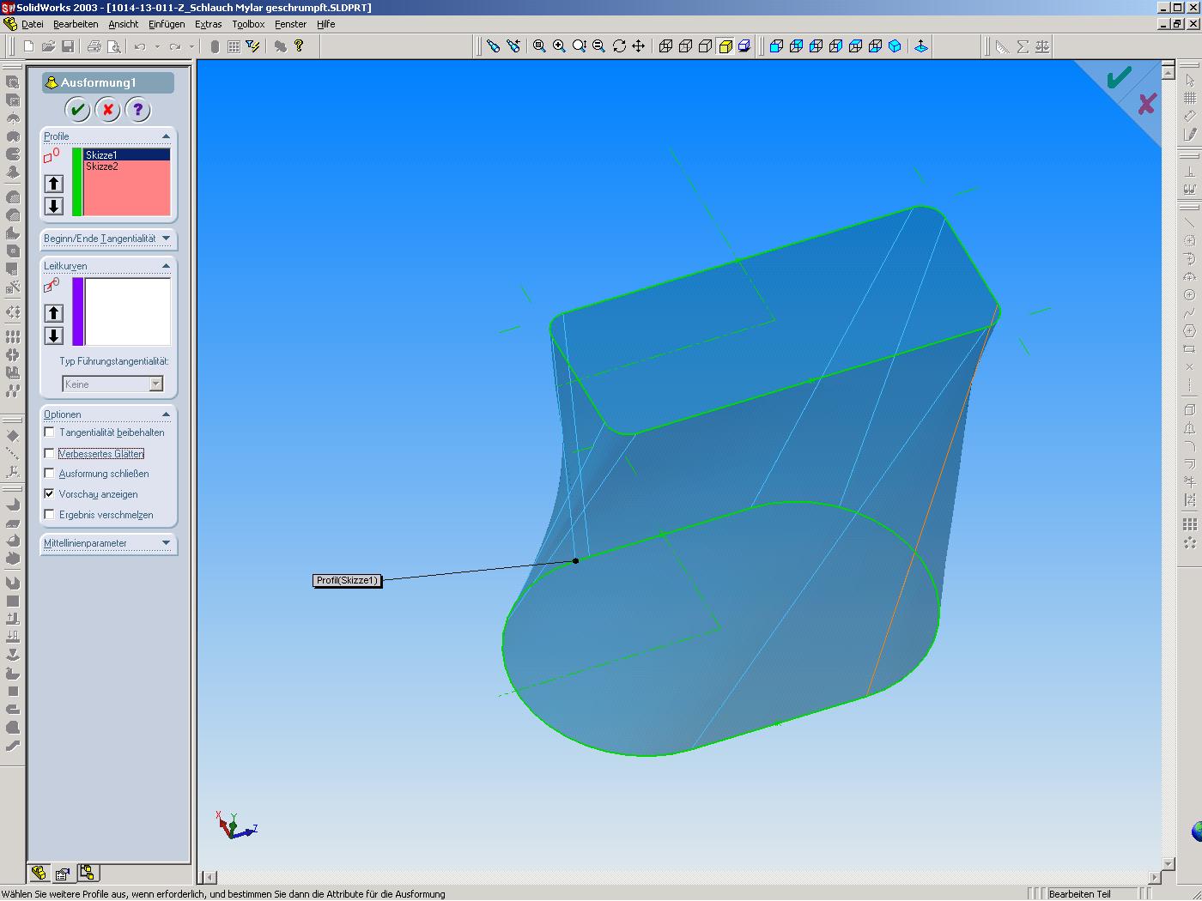Click the Save floppy disk icon

(68, 46)
